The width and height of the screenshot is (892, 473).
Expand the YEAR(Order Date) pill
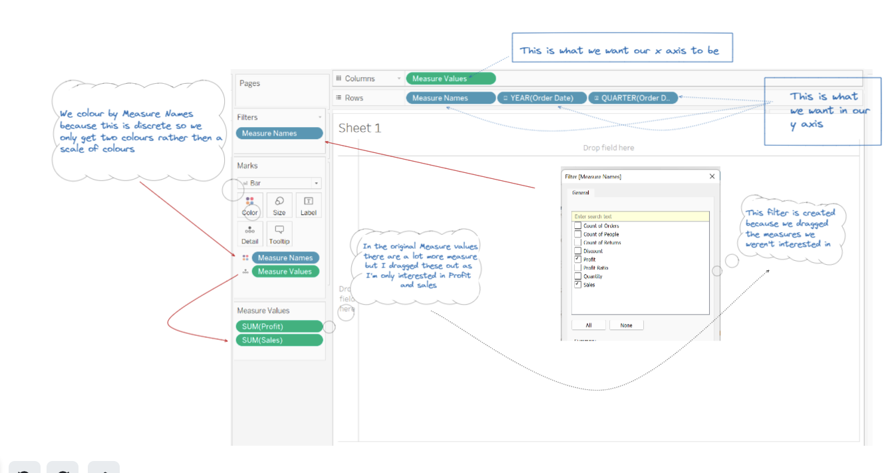506,98
